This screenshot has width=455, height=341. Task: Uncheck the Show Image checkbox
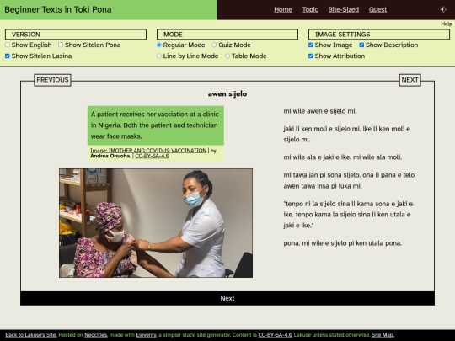[x=311, y=45]
